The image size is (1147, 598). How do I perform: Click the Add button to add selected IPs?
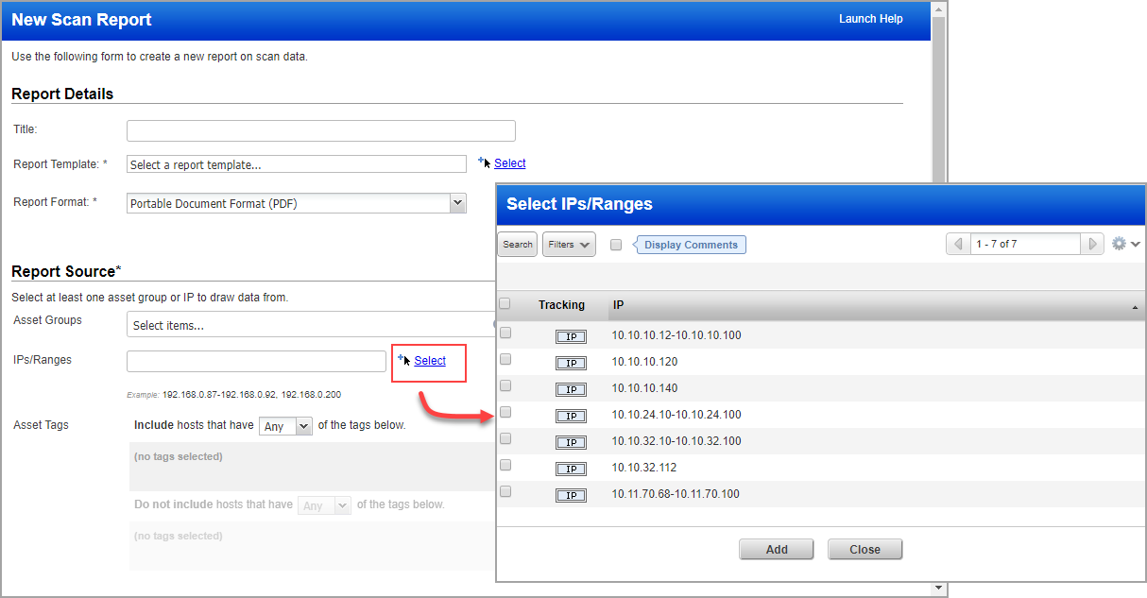776,549
